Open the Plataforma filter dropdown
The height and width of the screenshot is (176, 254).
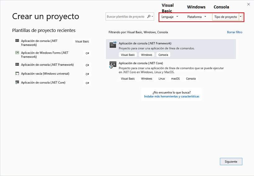(x=197, y=17)
